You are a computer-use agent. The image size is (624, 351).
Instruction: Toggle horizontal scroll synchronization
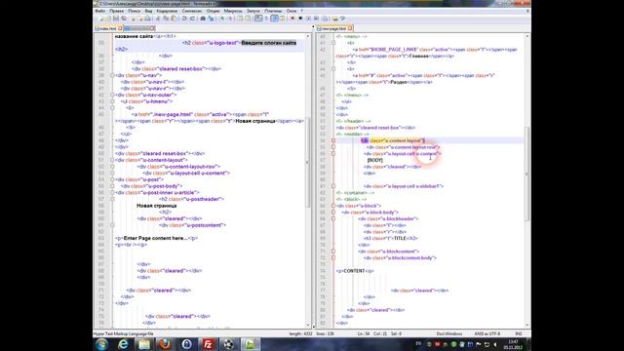248,19
